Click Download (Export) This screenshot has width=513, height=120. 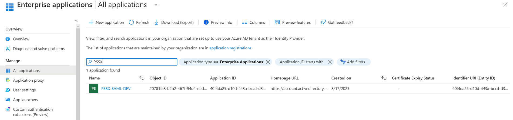point(174,22)
